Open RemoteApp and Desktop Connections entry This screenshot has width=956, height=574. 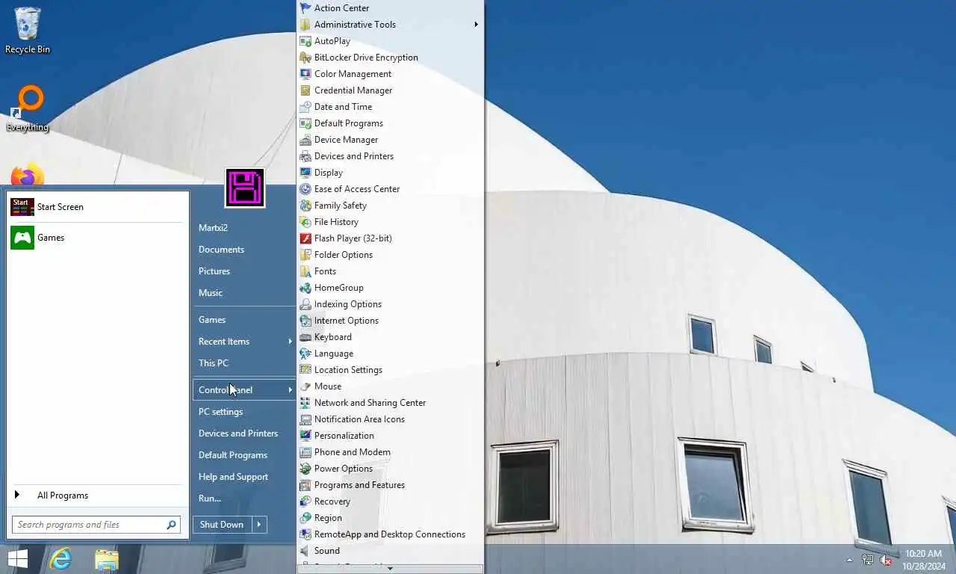pos(390,534)
